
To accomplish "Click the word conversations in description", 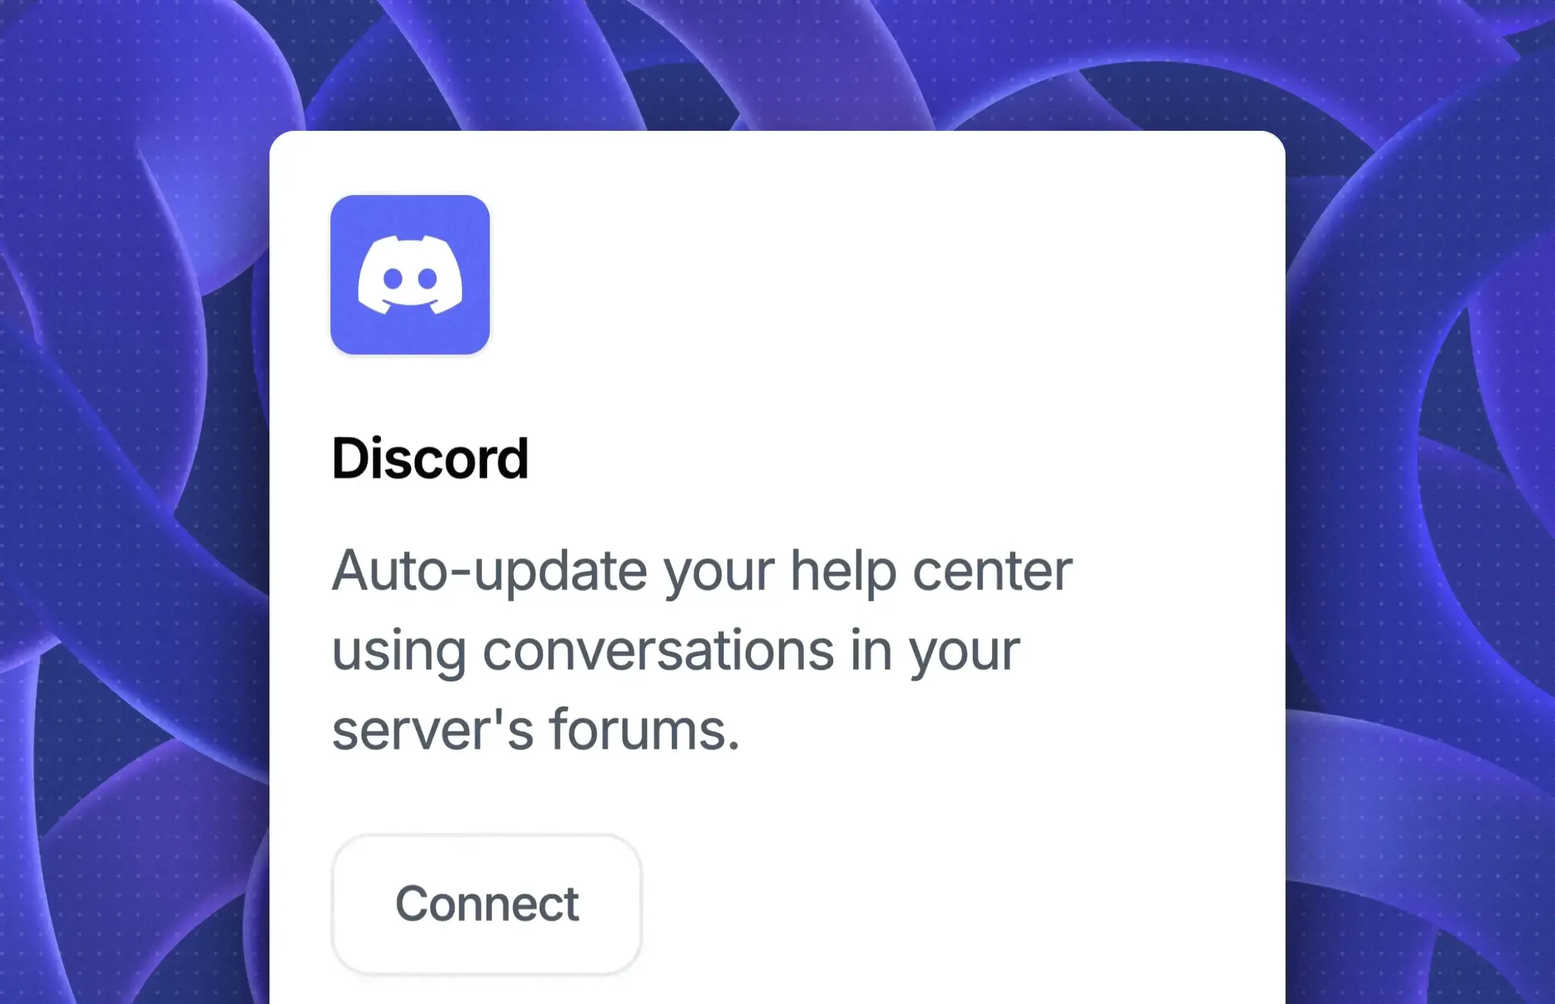I will click(658, 650).
